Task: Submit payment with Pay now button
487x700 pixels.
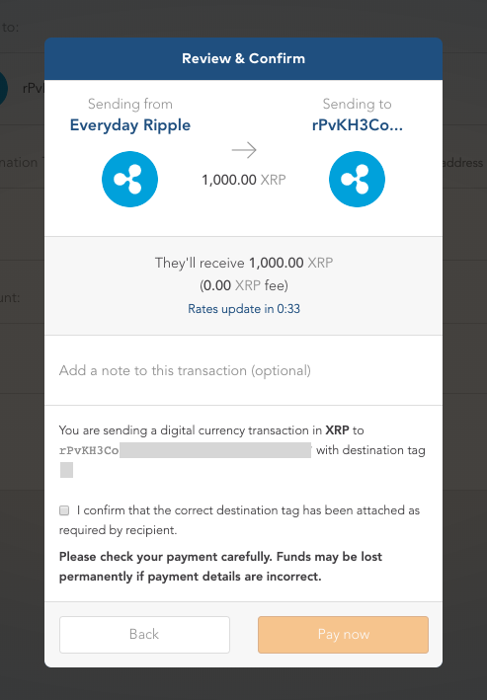Action: pyautogui.click(x=343, y=635)
